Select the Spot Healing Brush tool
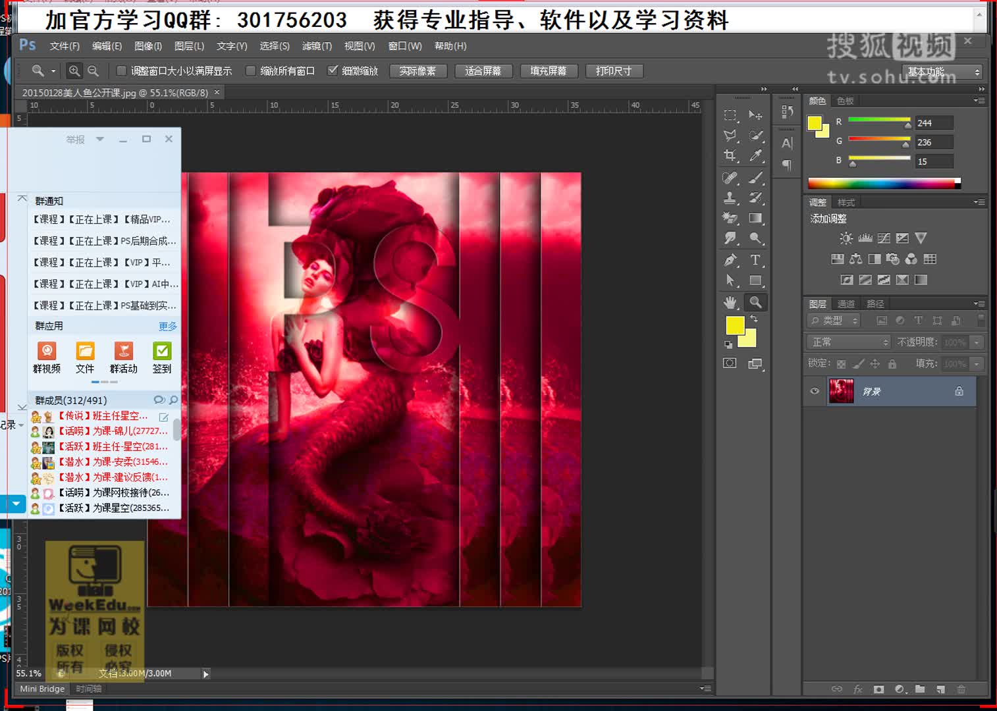This screenshot has width=997, height=711. point(730,178)
